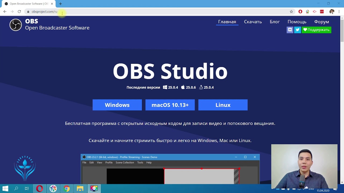Viewport: 344px width, 193px height.
Task: Click the screen recorder REC taskbar icon
Action: [x=94, y=188]
